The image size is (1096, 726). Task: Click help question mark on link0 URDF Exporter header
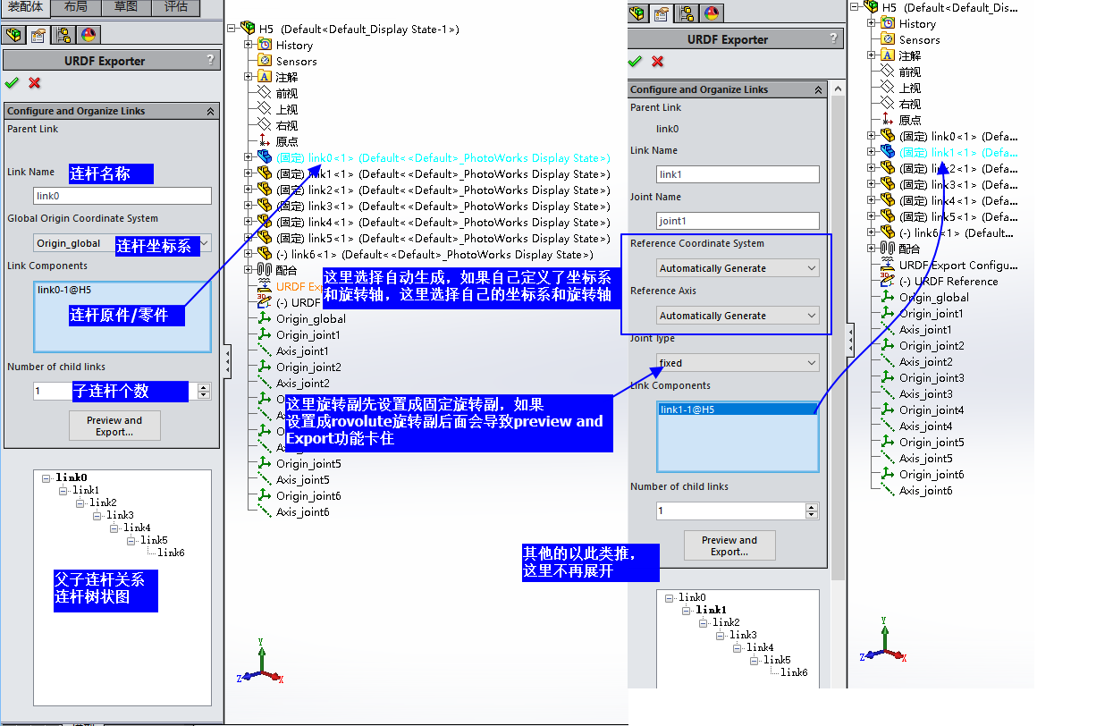(211, 60)
